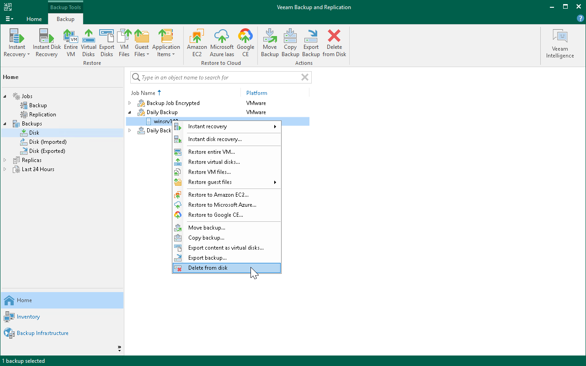Open Instant Recovery ribbon dropdown
Viewport: 586px width, 366px height.
(17, 43)
